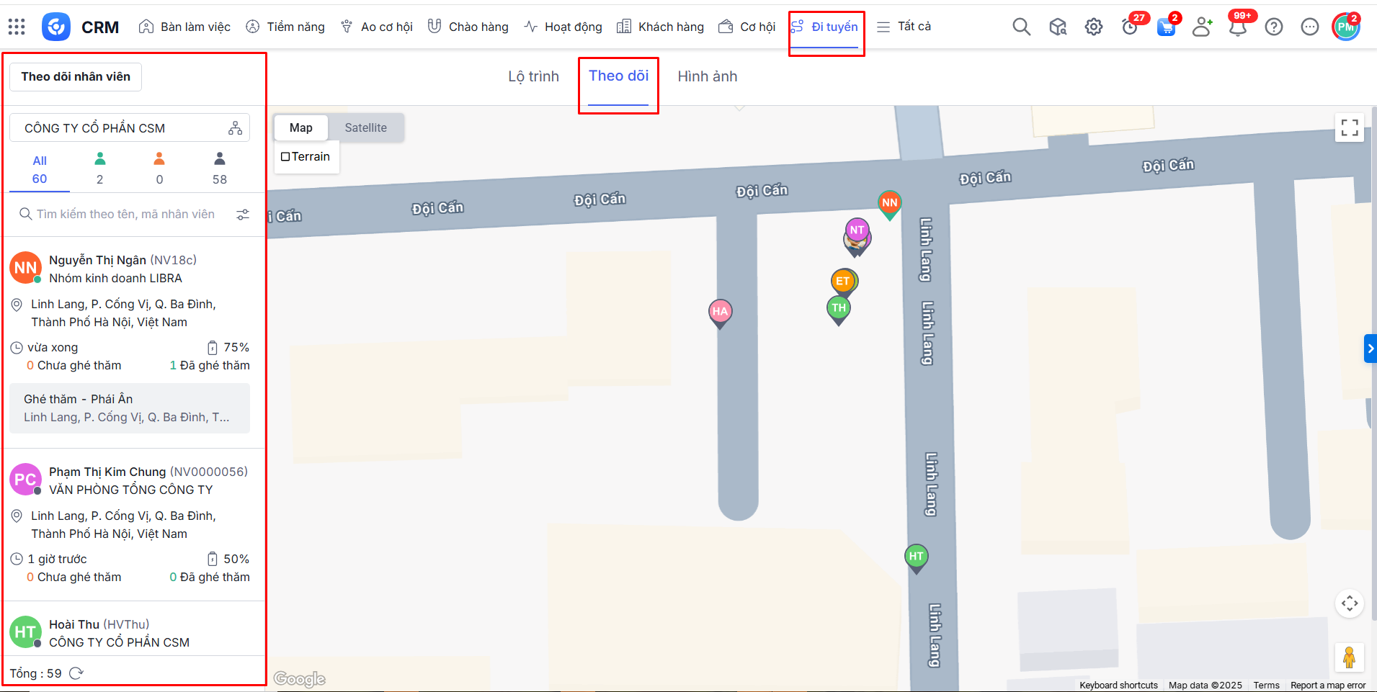Select the Map view type
This screenshot has height=692, width=1377.
click(x=300, y=128)
